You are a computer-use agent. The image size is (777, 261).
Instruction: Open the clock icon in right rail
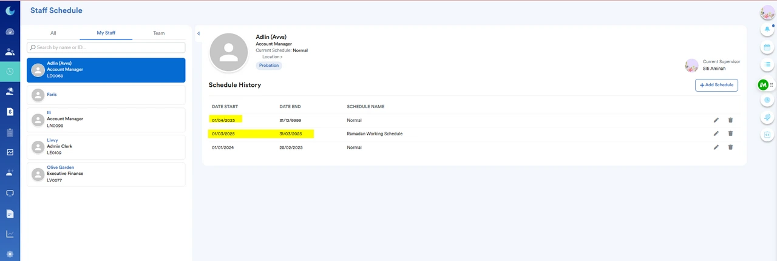tap(767, 100)
